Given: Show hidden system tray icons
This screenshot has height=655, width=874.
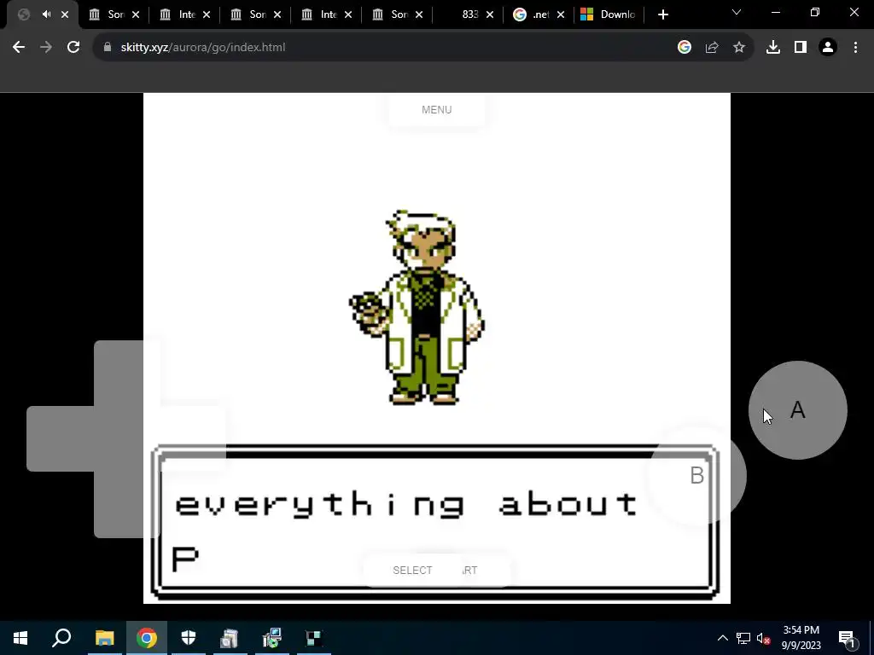Looking at the screenshot, I should click(x=722, y=638).
